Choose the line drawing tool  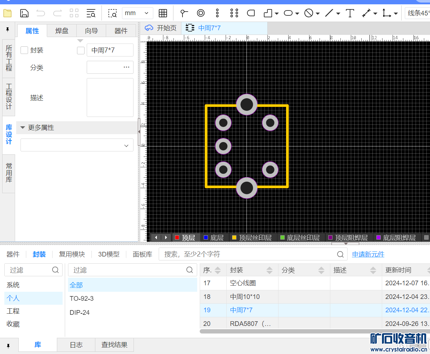[329, 13]
